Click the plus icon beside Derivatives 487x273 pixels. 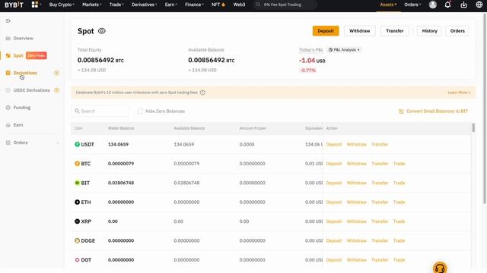coord(56,73)
